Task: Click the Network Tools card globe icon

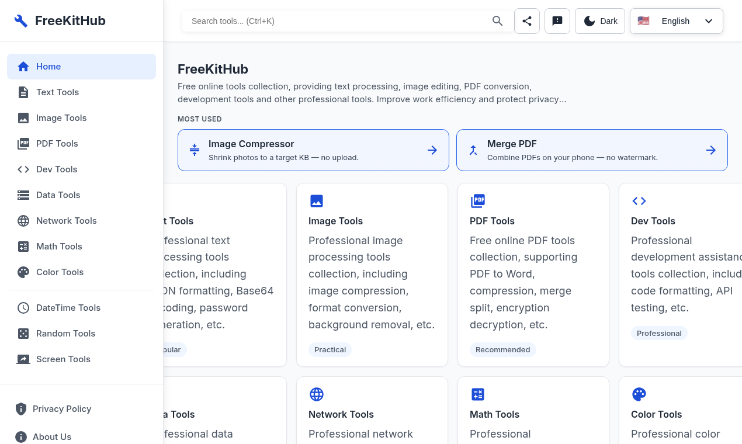Action: tap(317, 394)
